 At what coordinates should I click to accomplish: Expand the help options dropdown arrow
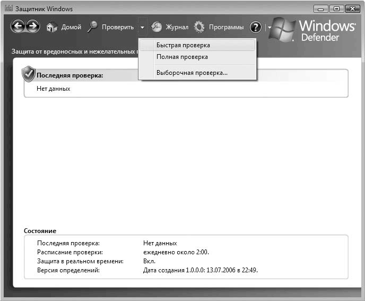point(270,27)
